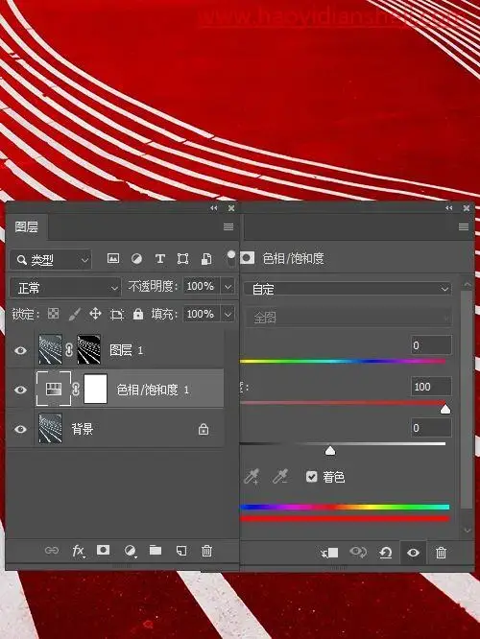The width and height of the screenshot is (480, 639).
Task: Click the 背景 layer lock icon
Action: click(204, 429)
